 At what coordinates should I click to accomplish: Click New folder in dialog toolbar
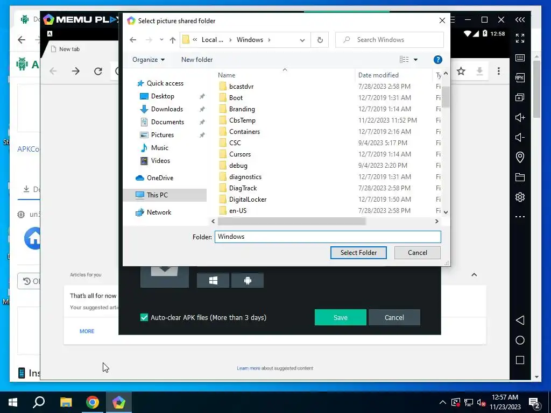pos(197,60)
